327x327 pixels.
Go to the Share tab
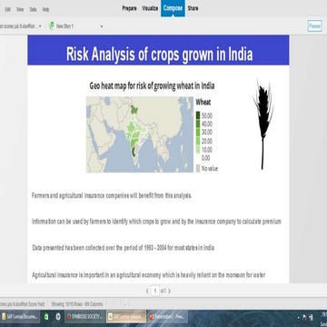193,8
